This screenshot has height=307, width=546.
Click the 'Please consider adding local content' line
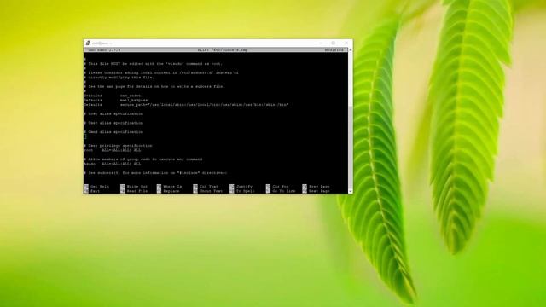tap(161, 72)
